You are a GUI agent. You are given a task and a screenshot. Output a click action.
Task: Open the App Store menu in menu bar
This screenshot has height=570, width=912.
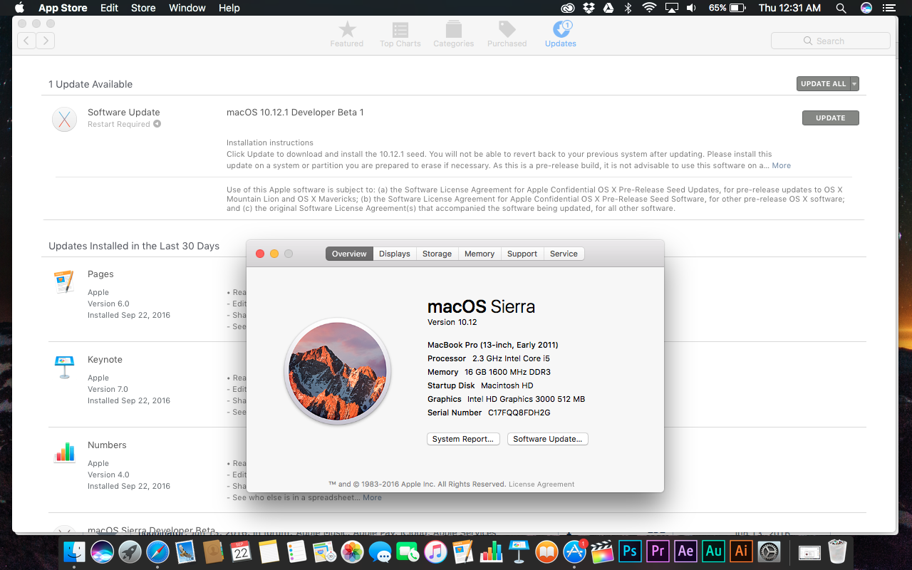[63, 8]
